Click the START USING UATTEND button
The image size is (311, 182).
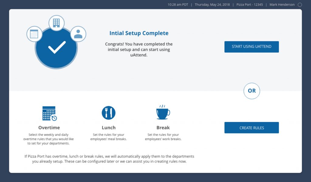click(251, 47)
